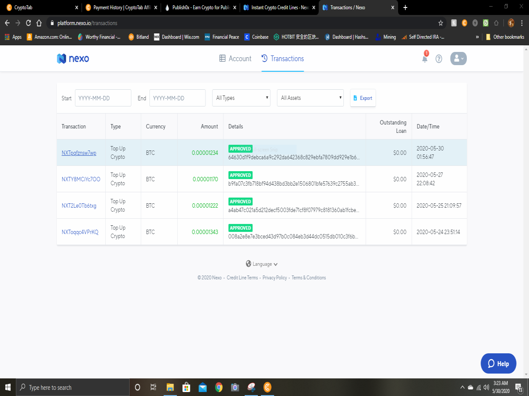The image size is (529, 396).
Task: Click the CryptoTab extension icon in toolbar
Action: coord(464,23)
